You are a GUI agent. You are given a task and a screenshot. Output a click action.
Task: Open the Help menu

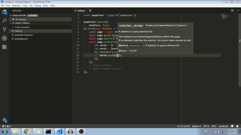52,6
